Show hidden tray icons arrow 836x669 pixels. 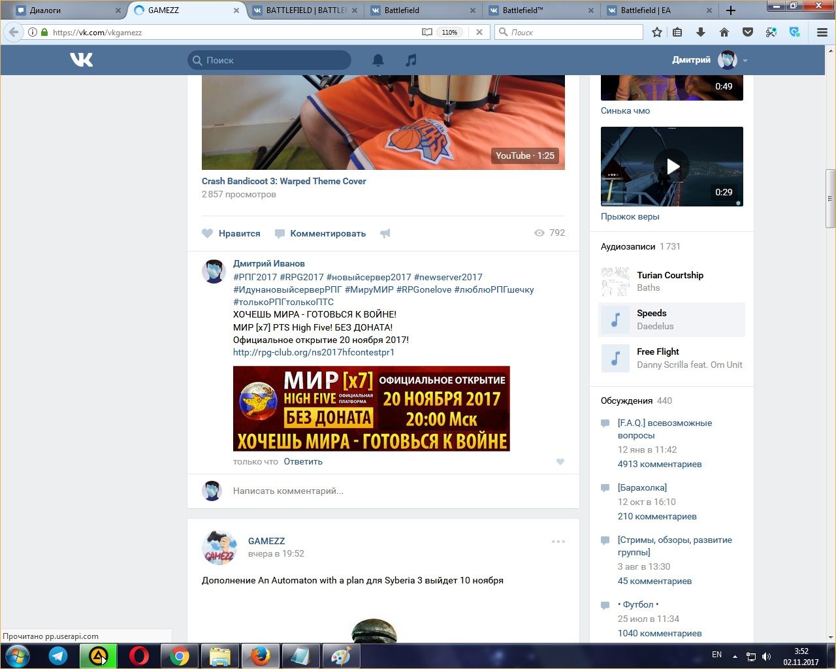[x=735, y=657]
